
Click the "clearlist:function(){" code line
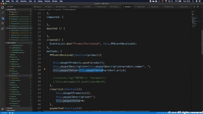click(66, 89)
